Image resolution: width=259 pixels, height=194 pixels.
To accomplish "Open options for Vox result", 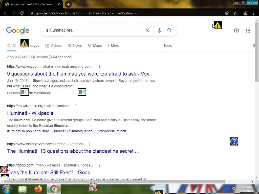I will [x=99, y=66].
